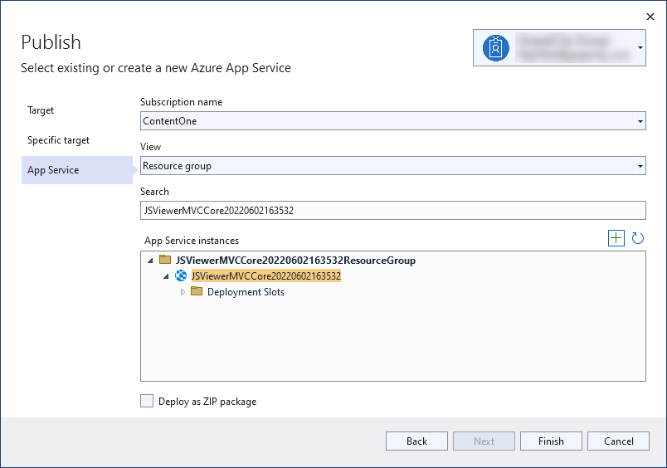
Task: Collapse the JSViewerMVCCore20220602163532 app node
Action: [166, 276]
